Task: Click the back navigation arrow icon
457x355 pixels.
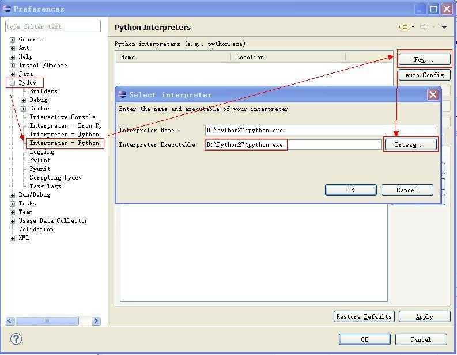Action: [403, 27]
